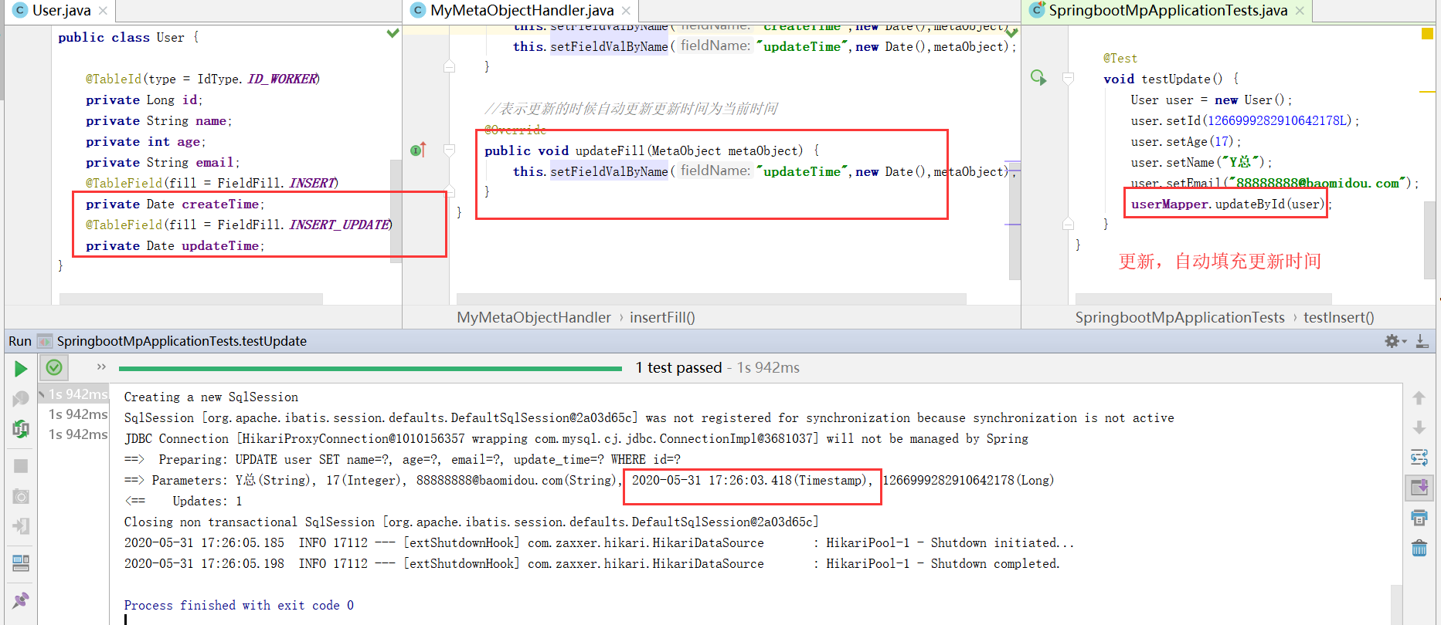Click the 'Updates: 1' console line
This screenshot has width=1441, height=625.
183,502
